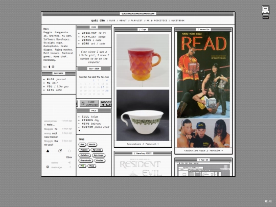Screen dimensions: 276x207
Task: Click the Cbox refresh circle icon
Action: tap(70, 151)
